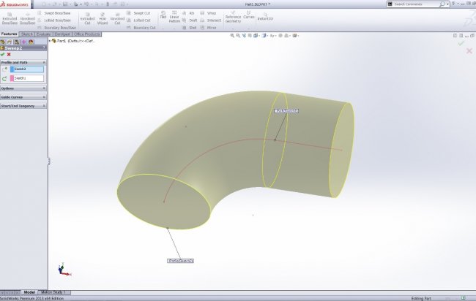Cancel the sweep with the red X

(9, 54)
